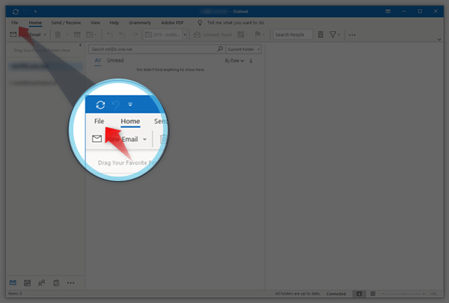Click the 2019 quick step button
449x303 pixels.
(162, 34)
